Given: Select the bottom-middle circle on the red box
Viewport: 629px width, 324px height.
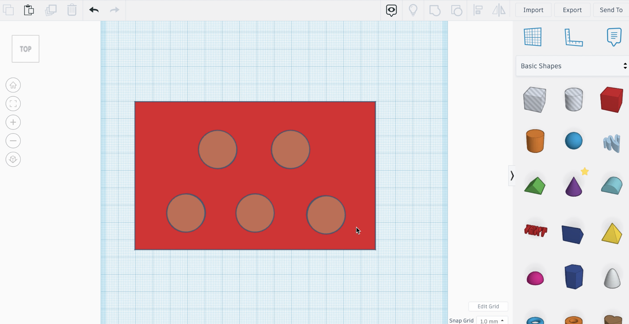Looking at the screenshot, I should pos(255,213).
